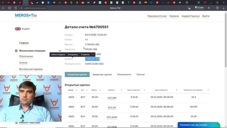Image resolution: width=227 pixels, height=128 pixels.
Task: Open the Андрей Гаценко profile link
Action: pyautogui.click(x=190, y=16)
